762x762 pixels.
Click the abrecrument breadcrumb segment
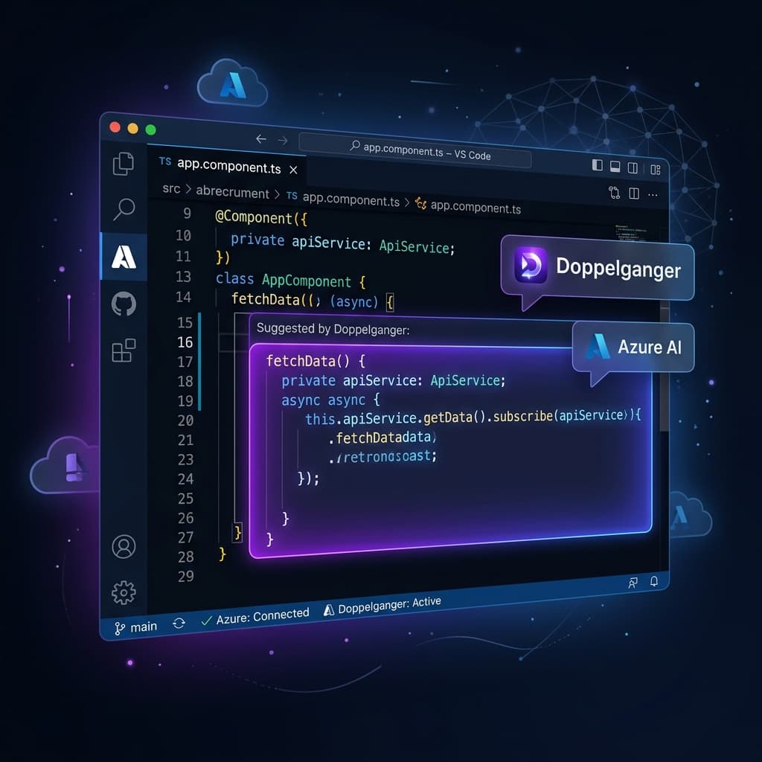click(x=232, y=193)
